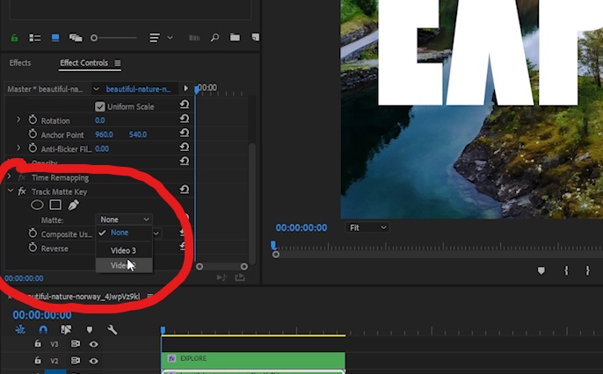Screen dimensions: 603x374
Task: Switch project panel to list view
Action: 35,38
